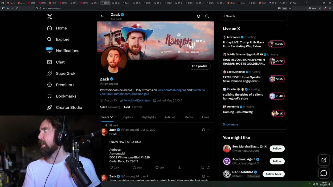
Task: Switch to the Media tab
Action: coord(189,117)
